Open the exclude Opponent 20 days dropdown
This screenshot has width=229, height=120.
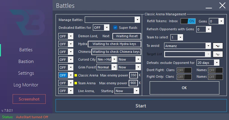click(x=208, y=63)
